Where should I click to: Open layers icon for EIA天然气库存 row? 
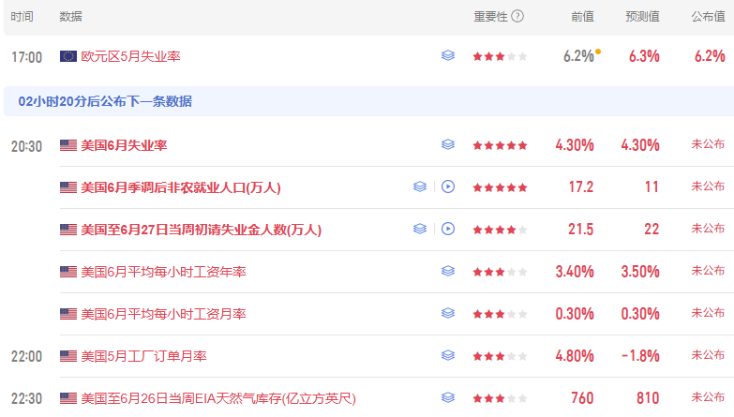click(x=448, y=397)
